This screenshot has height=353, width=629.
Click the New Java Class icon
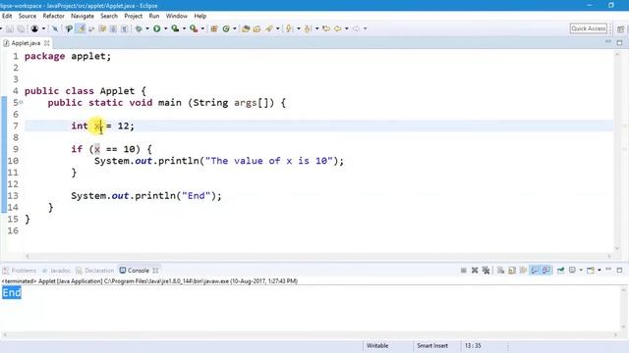click(226, 28)
